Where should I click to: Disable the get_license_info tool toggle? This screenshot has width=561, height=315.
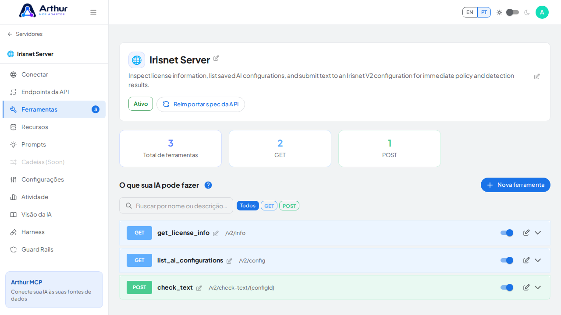coord(507,233)
